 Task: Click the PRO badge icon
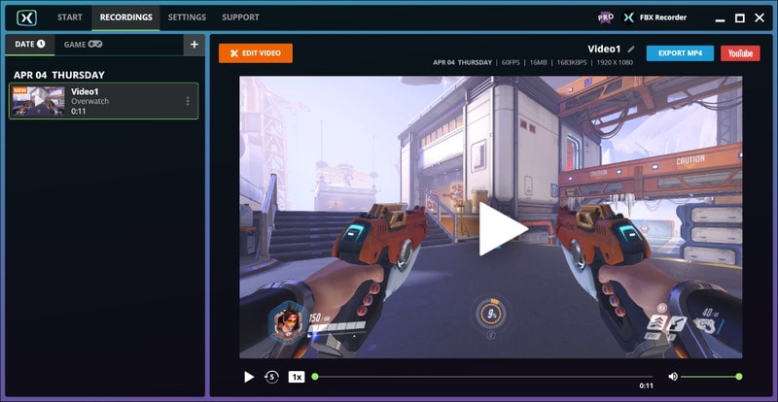tap(605, 17)
